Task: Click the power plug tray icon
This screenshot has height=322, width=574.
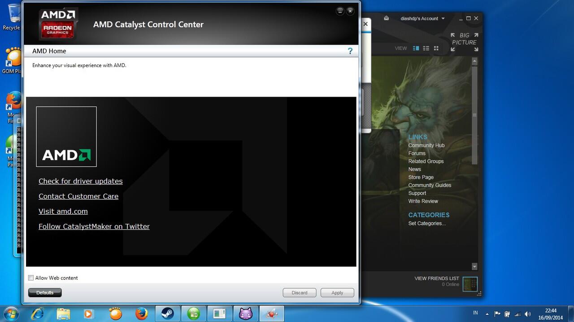Action: pos(507,314)
